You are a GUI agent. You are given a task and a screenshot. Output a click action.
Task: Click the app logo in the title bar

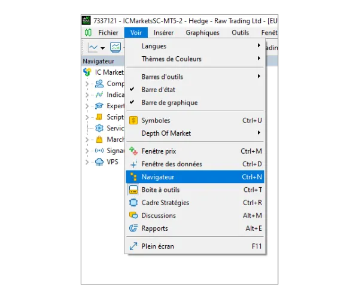click(86, 20)
